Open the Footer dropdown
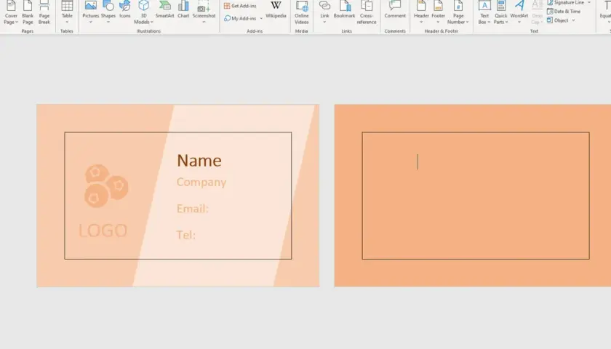The height and width of the screenshot is (349, 611). (x=439, y=12)
